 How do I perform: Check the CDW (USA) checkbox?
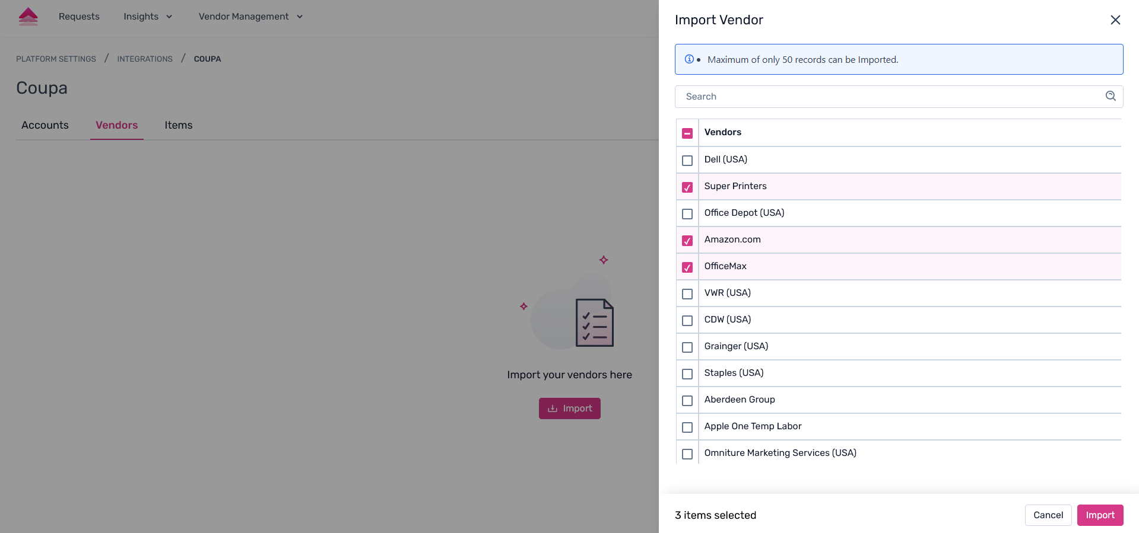687,321
